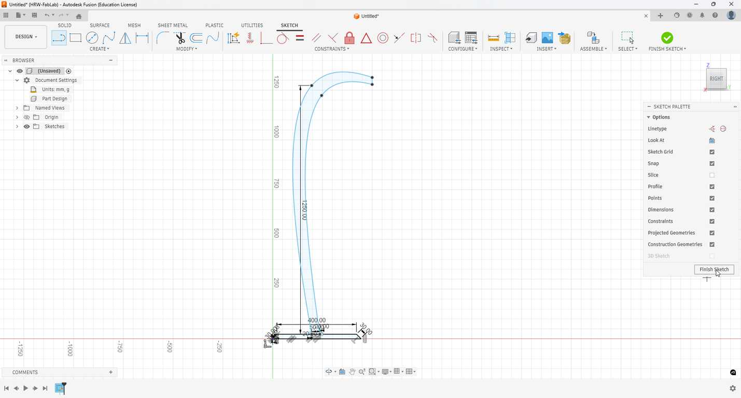
Task: Jump to the beginning of timeline
Action: pyautogui.click(x=6, y=388)
